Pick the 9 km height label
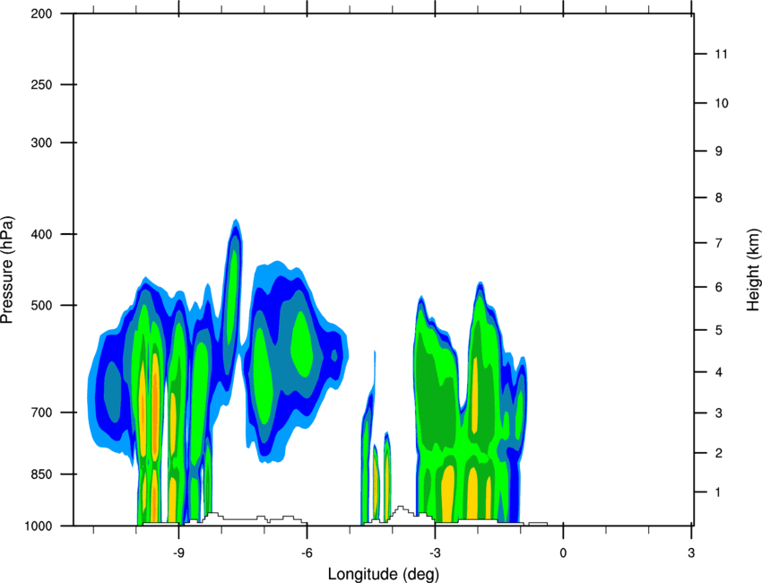Image resolution: width=762 pixels, height=583 pixels. point(719,152)
